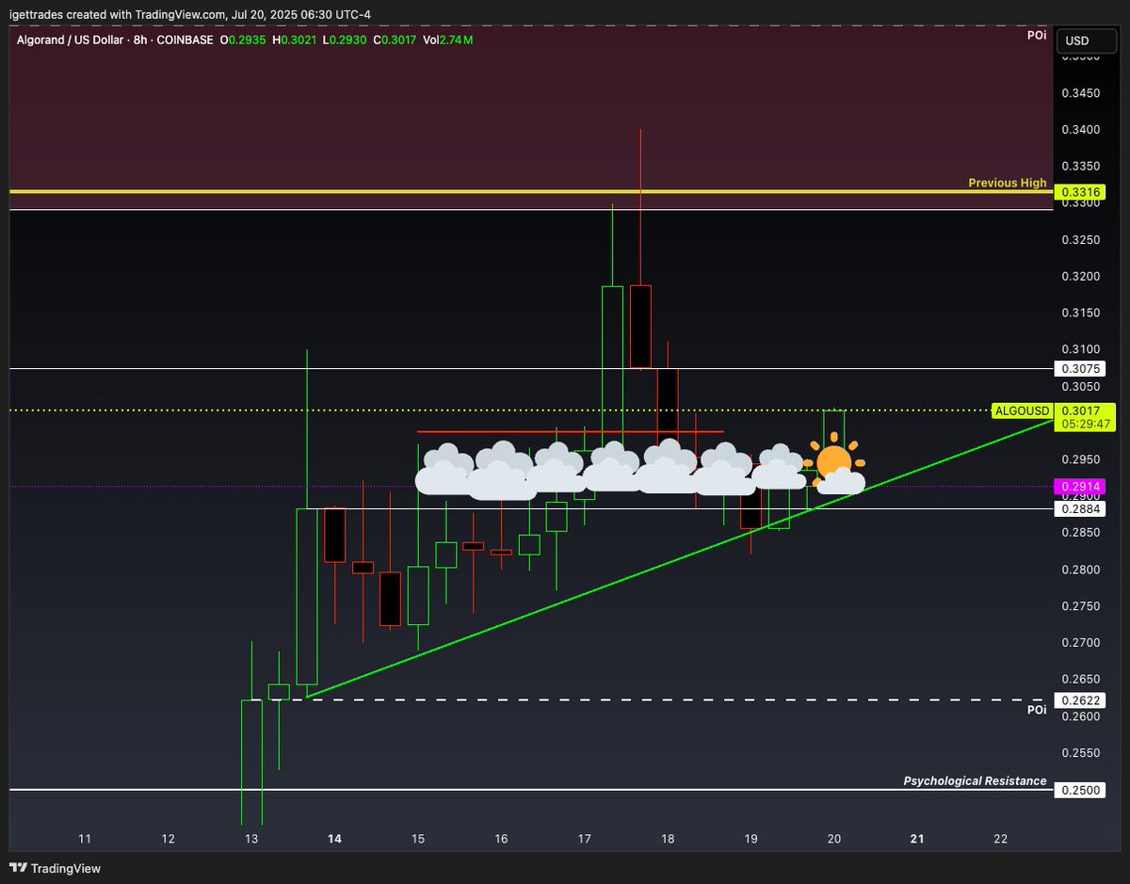Click the 0.2750 tick on price axis

[1080, 607]
